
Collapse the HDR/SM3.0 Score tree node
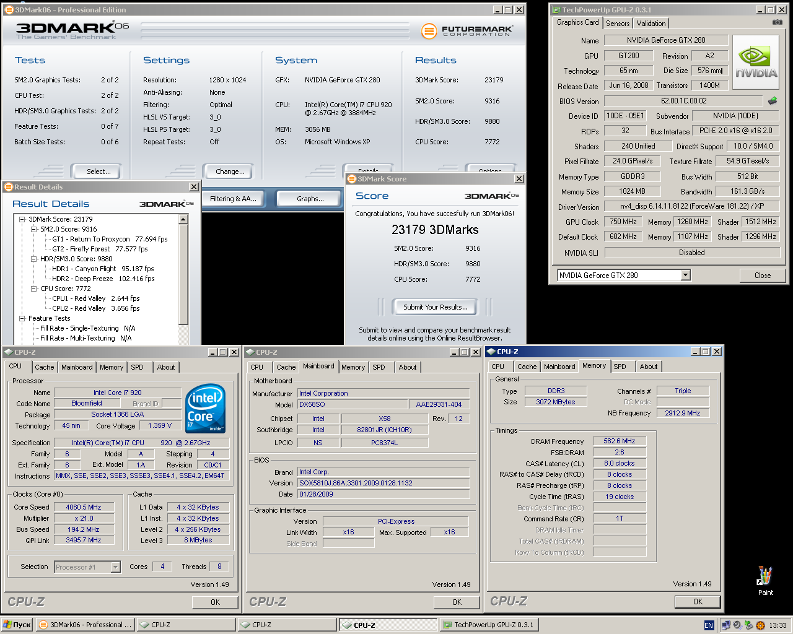34,259
